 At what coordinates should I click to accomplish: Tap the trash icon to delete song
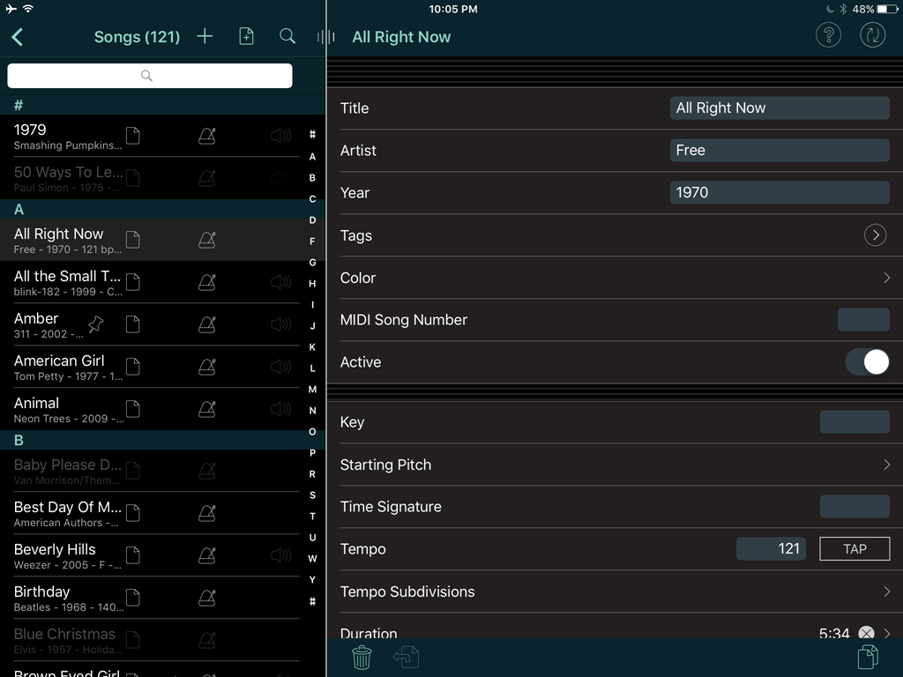(x=361, y=656)
